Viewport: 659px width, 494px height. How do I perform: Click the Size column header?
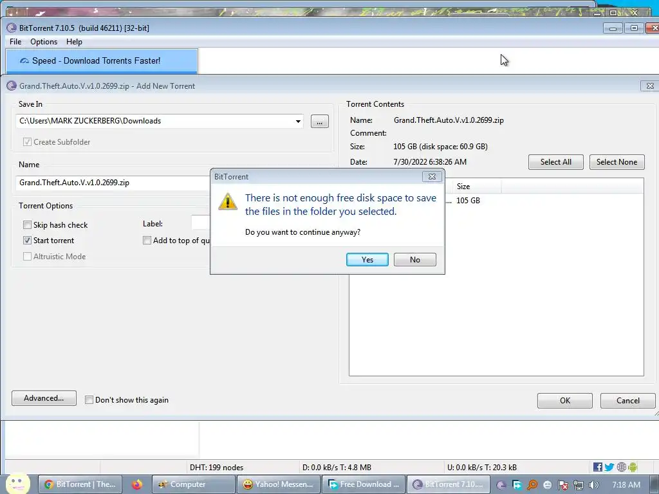click(x=477, y=186)
